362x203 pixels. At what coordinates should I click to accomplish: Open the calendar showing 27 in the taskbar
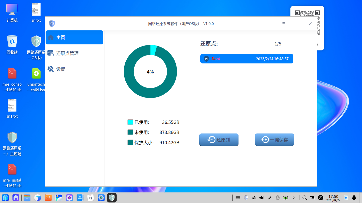pyautogui.click(x=90, y=197)
